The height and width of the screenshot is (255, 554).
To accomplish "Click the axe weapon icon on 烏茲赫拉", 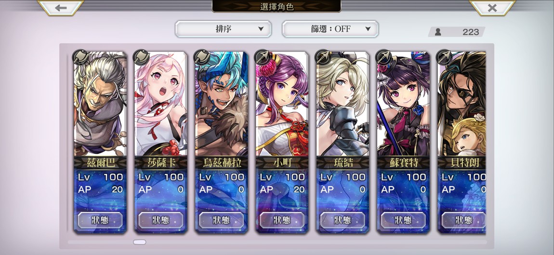I will tap(202, 57).
